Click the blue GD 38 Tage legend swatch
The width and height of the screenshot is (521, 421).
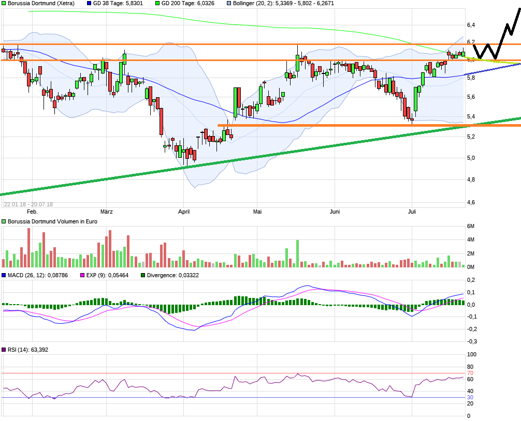pos(89,3)
